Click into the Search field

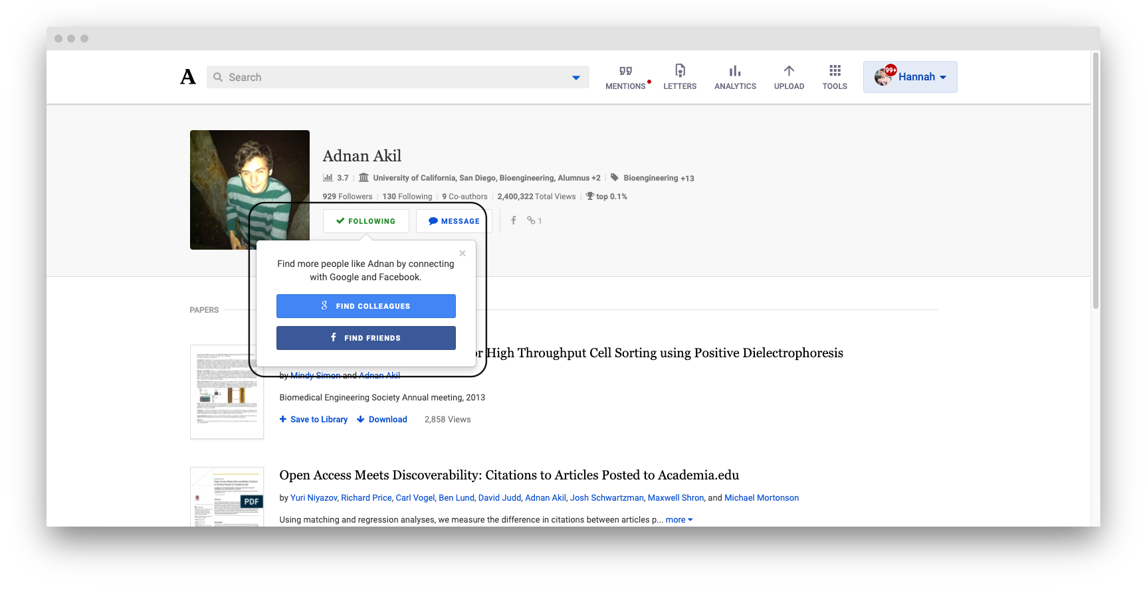397,77
